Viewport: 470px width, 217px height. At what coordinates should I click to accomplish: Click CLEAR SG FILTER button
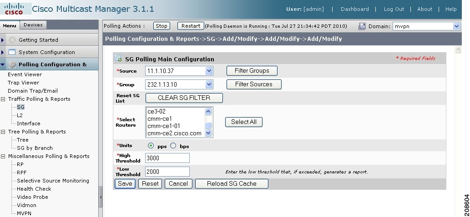[184, 98]
